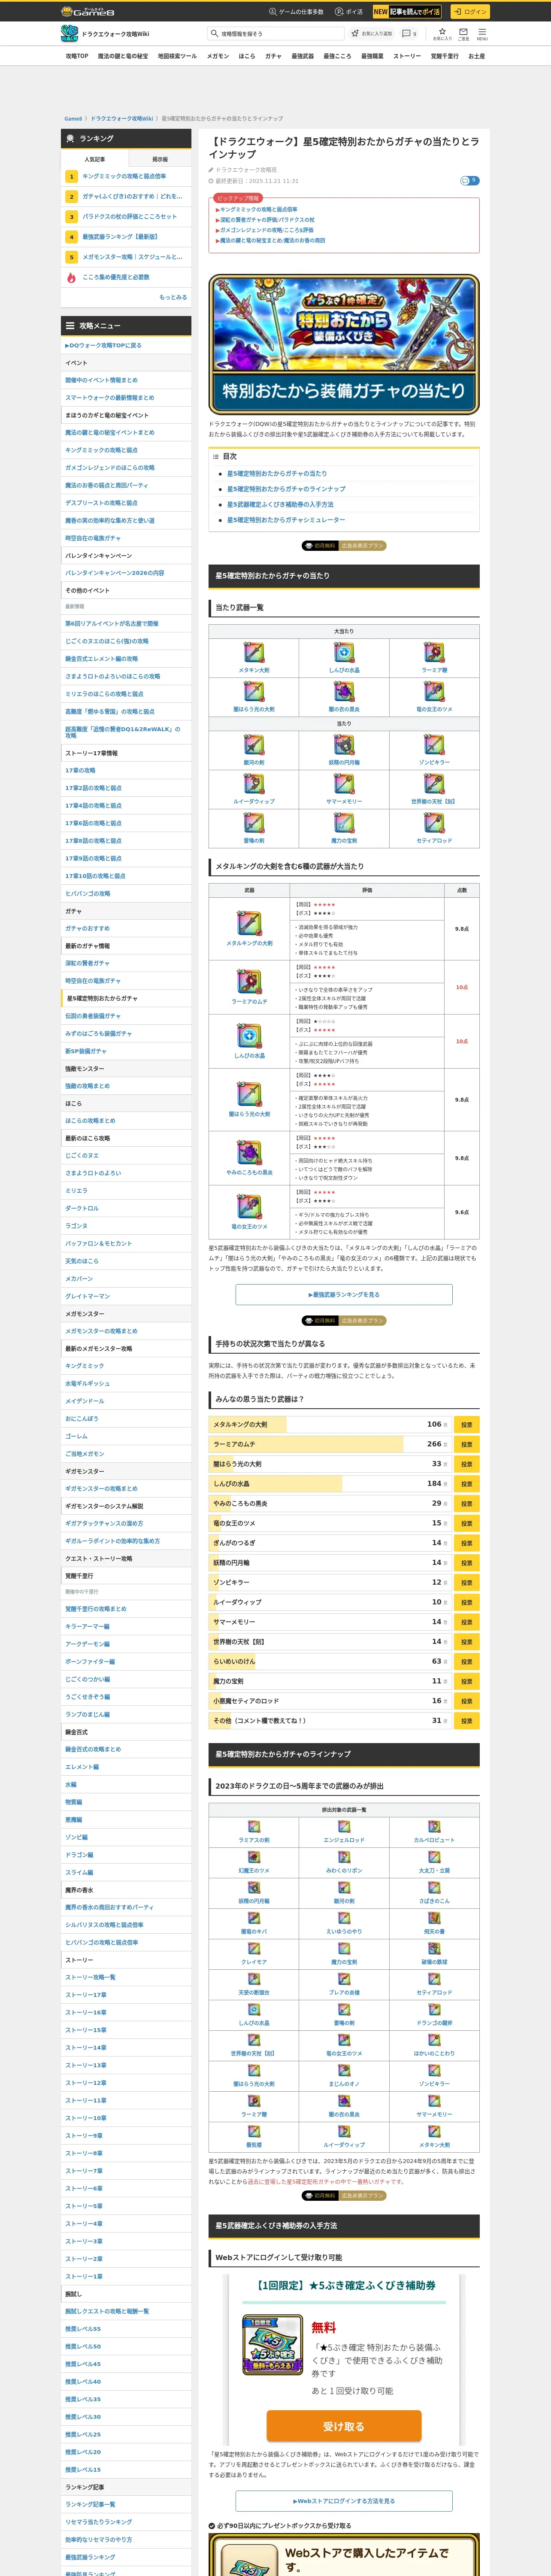Open the comment bubble icon in the header

[408, 33]
